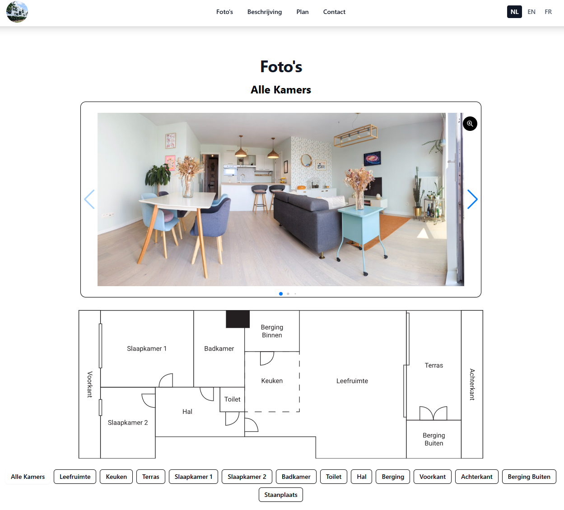
Task: Show Staanplaats photos via the bottom filter
Action: (280, 494)
